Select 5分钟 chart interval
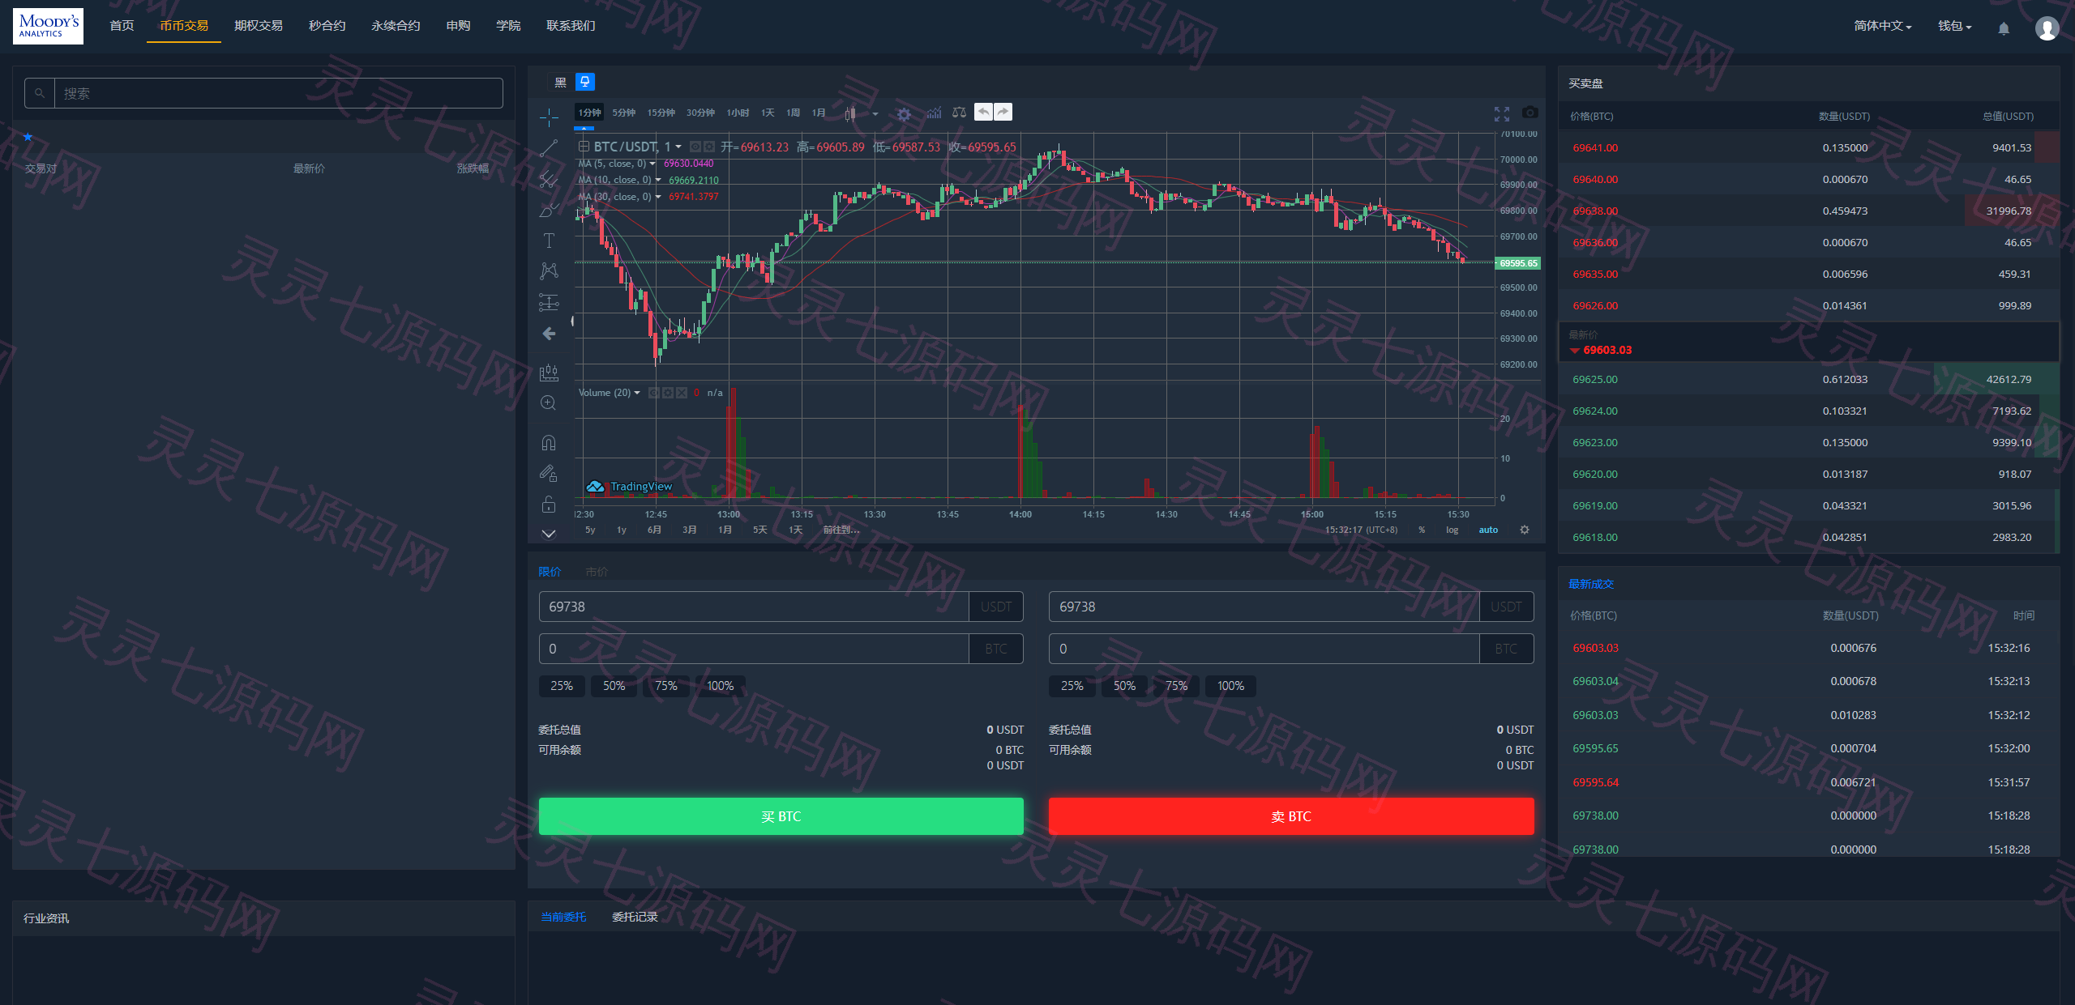Viewport: 2075px width, 1005px height. click(x=623, y=113)
